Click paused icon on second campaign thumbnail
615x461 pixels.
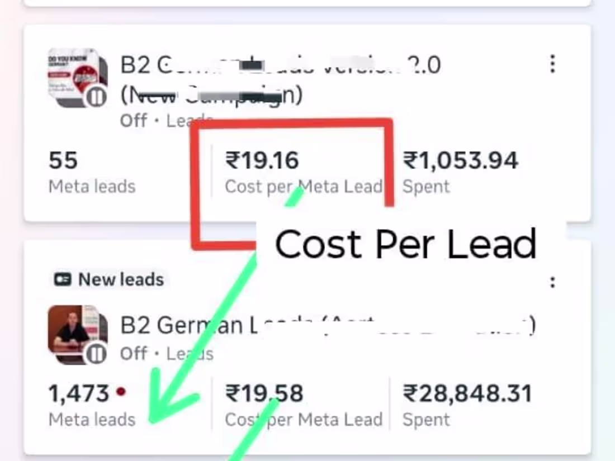[x=96, y=354]
